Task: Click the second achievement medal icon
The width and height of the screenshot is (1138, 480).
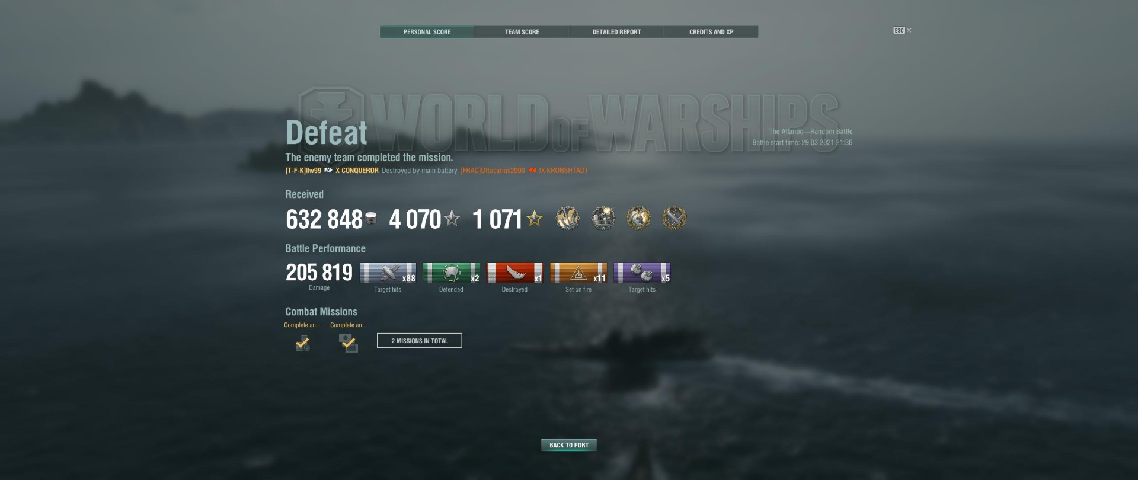Action: click(603, 218)
